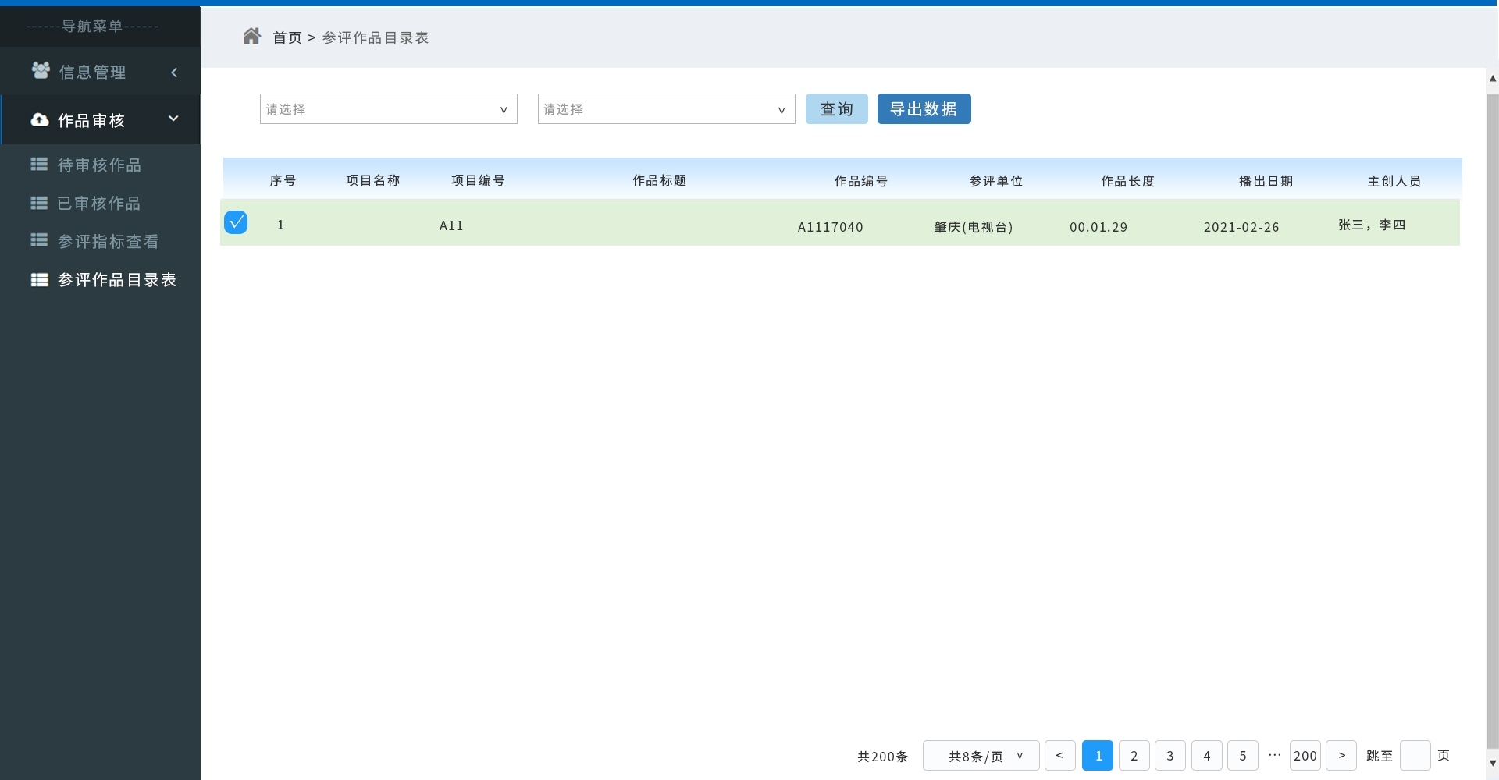Click the 导出数据 button

pos(924,109)
